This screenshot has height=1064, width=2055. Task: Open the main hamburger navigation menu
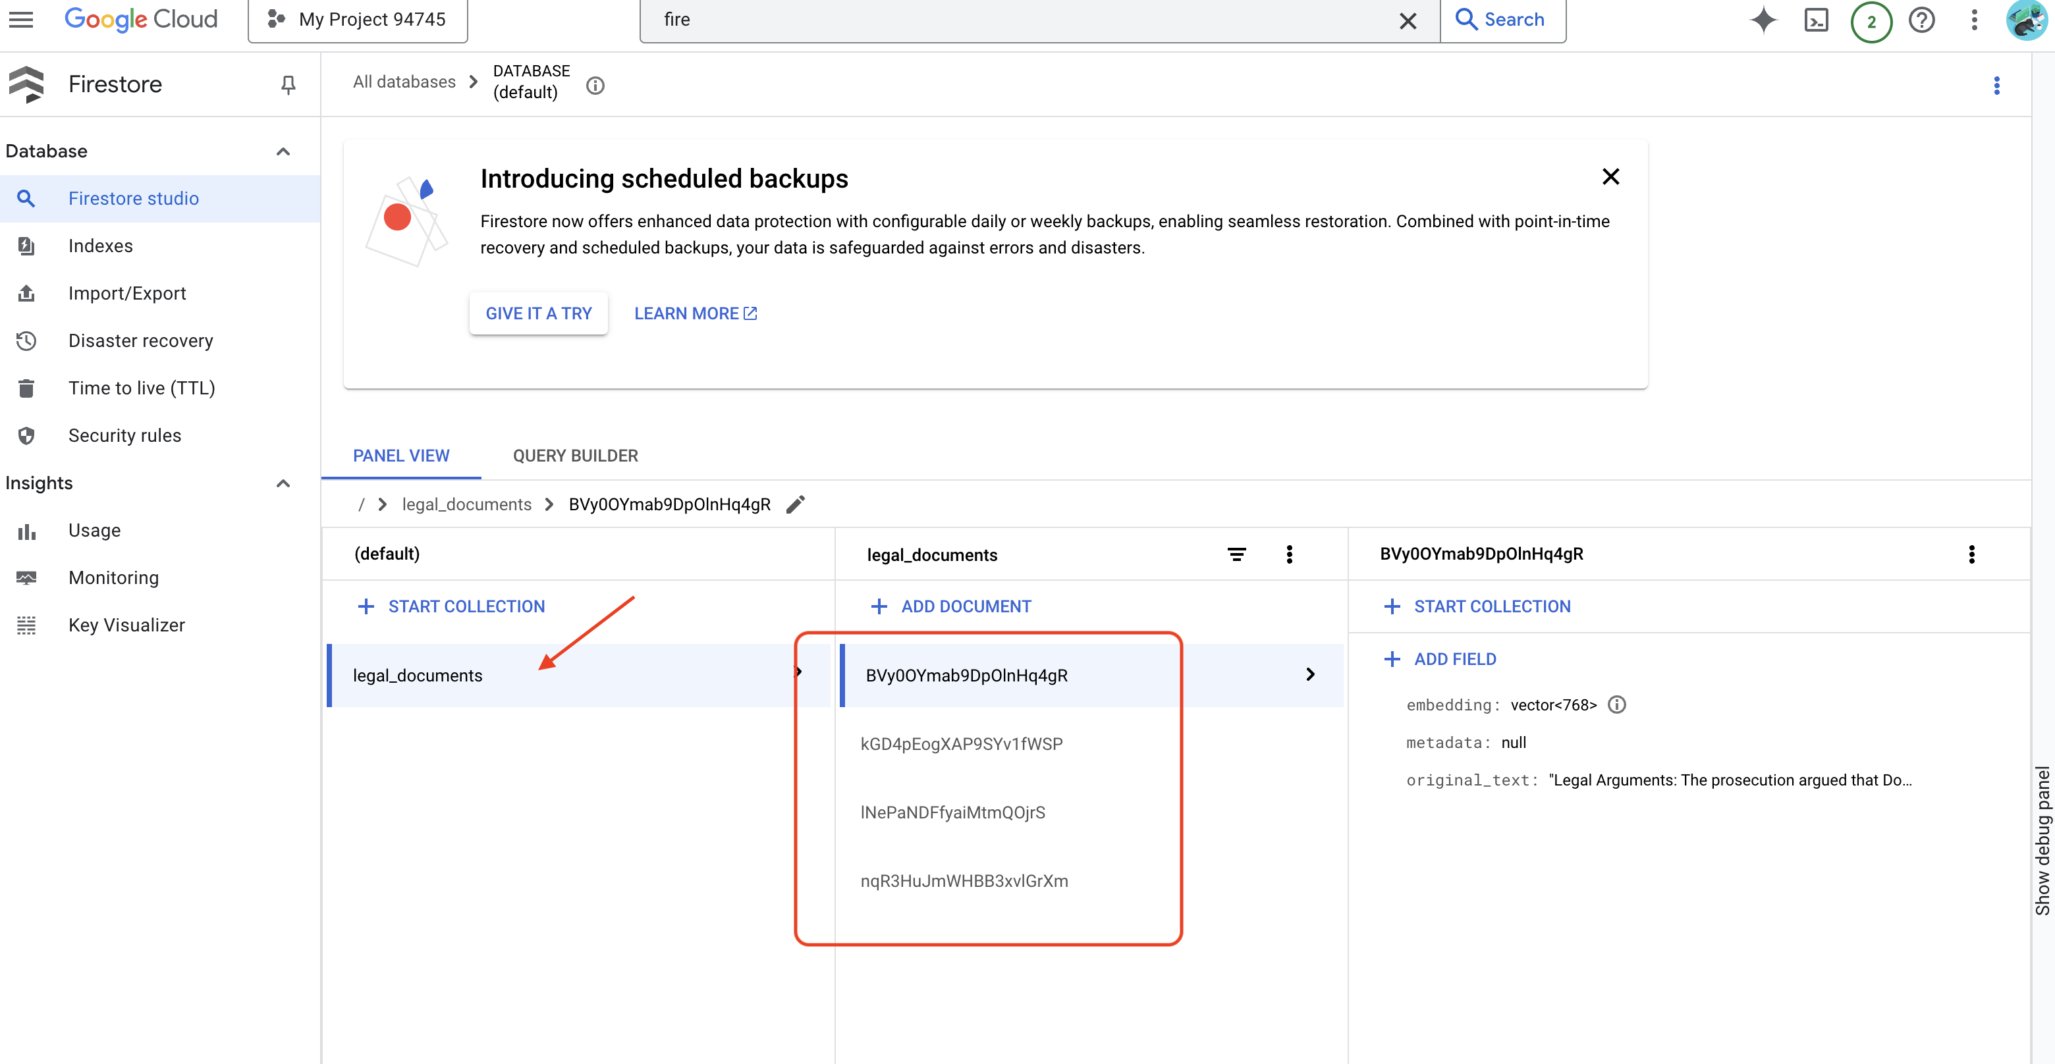(x=22, y=20)
